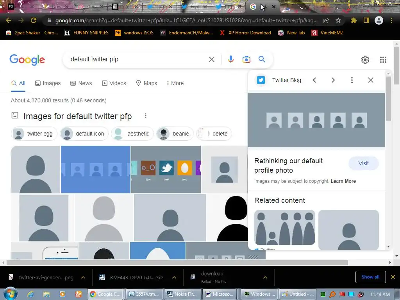This screenshot has width=400, height=300.
Task: Expand options for RM-443_DP20 exe download
Action: [x=174, y=277]
